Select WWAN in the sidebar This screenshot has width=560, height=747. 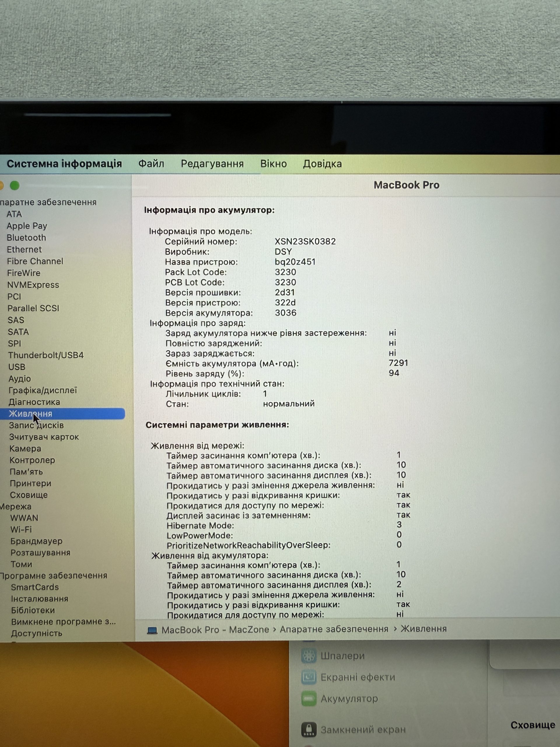[24, 518]
